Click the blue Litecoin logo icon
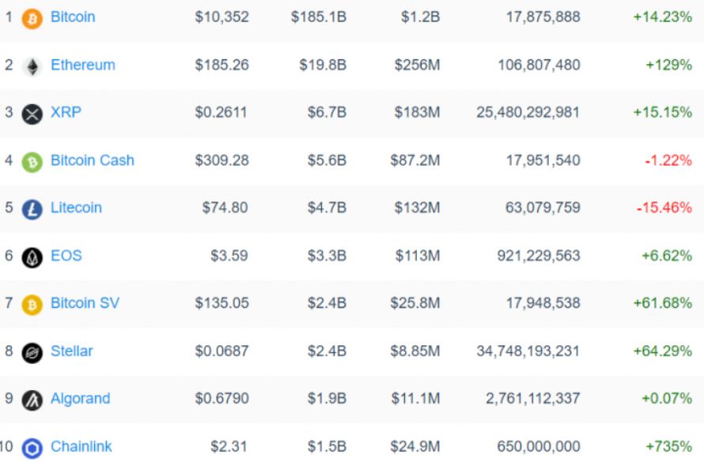The image size is (704, 462). pos(32,210)
